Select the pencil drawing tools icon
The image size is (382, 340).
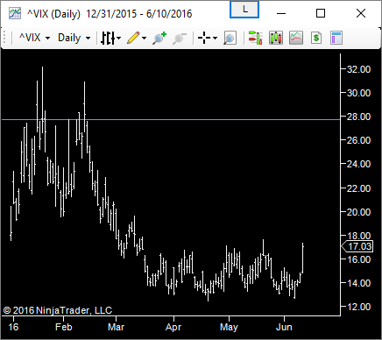[133, 38]
